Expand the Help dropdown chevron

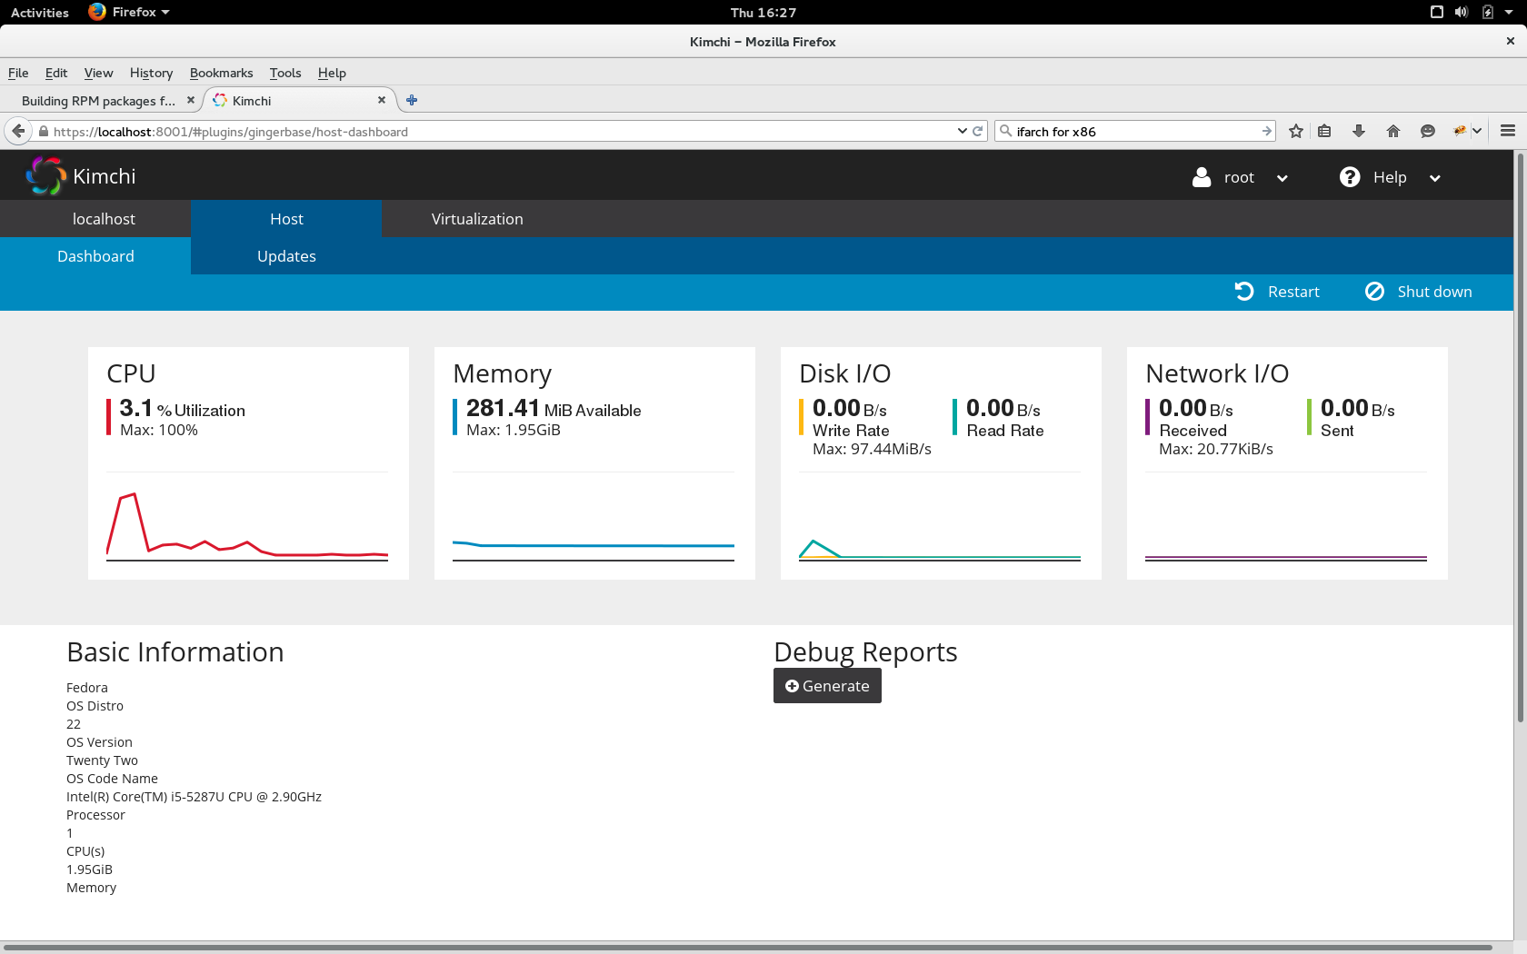[x=1435, y=178]
